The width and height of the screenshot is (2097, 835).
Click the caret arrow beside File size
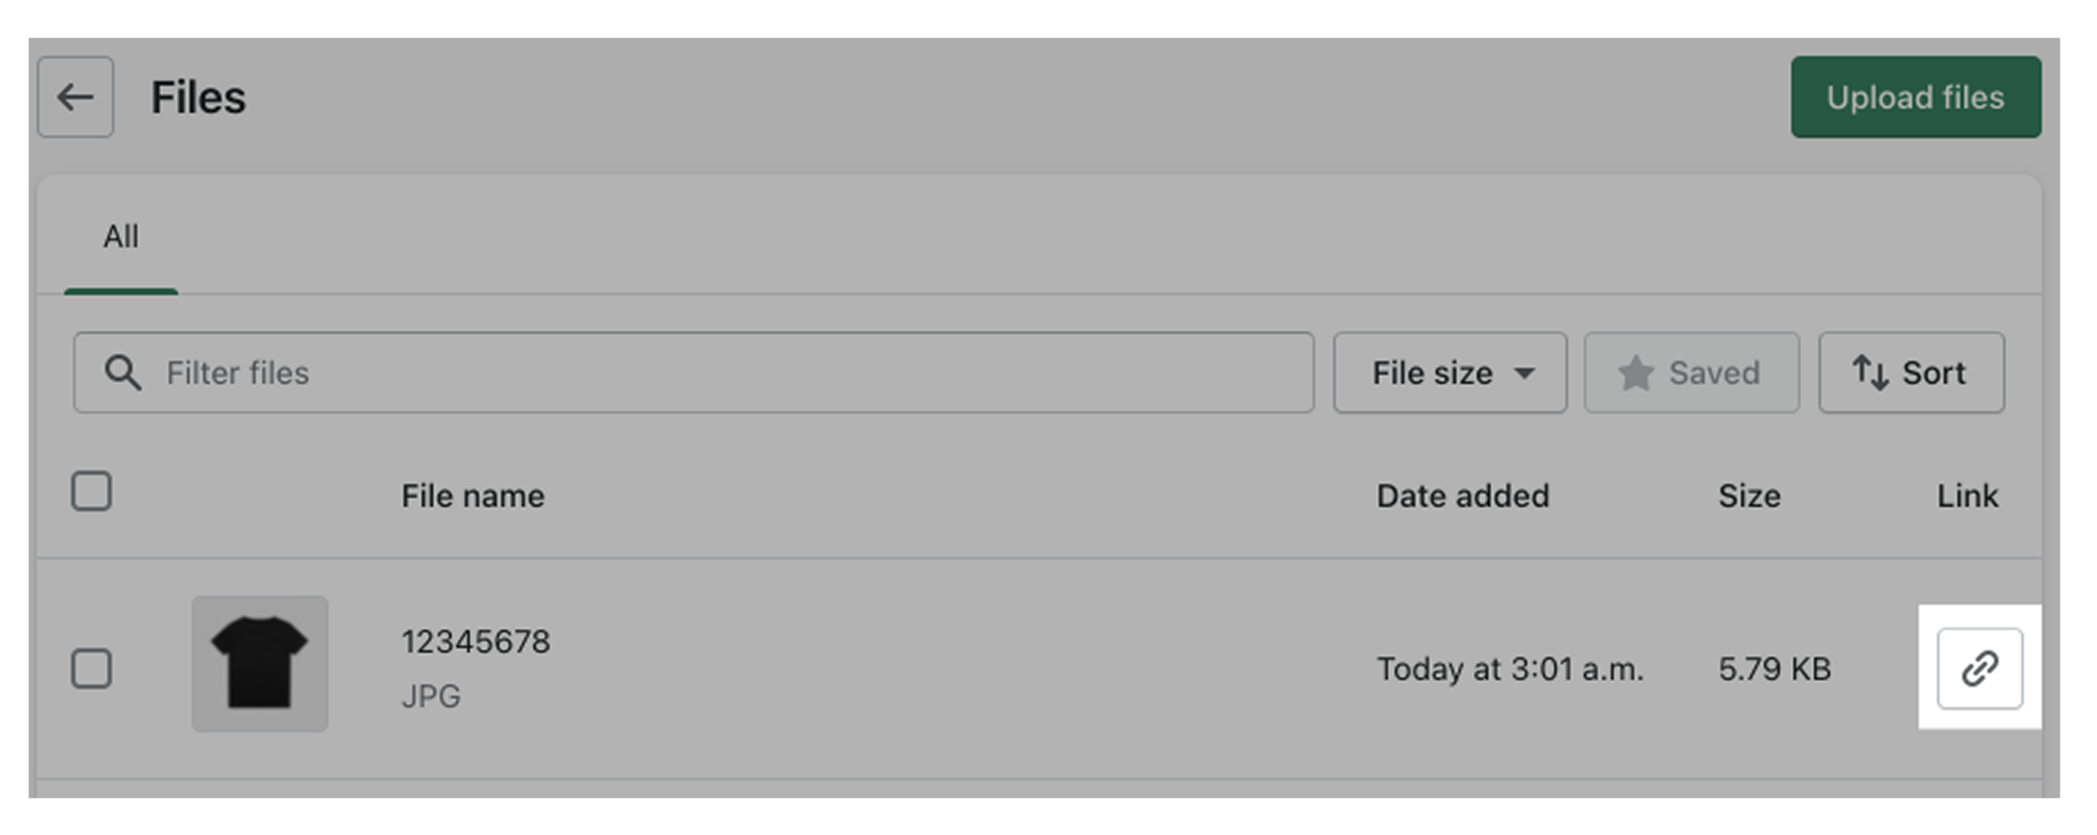coord(1524,373)
